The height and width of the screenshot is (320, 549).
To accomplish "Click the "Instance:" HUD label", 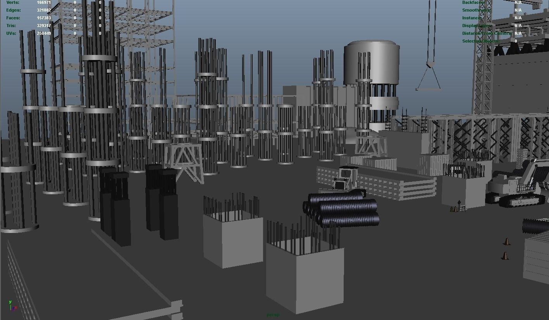I will (x=472, y=18).
